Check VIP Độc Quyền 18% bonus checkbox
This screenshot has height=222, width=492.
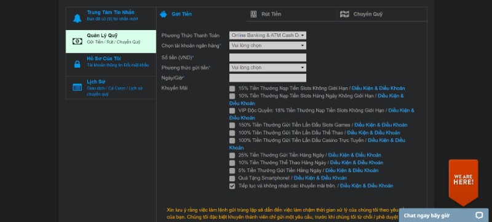(x=232, y=110)
